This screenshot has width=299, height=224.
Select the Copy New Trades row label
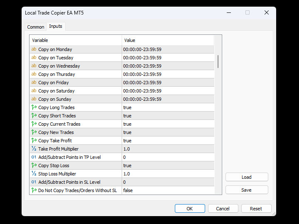coord(56,132)
